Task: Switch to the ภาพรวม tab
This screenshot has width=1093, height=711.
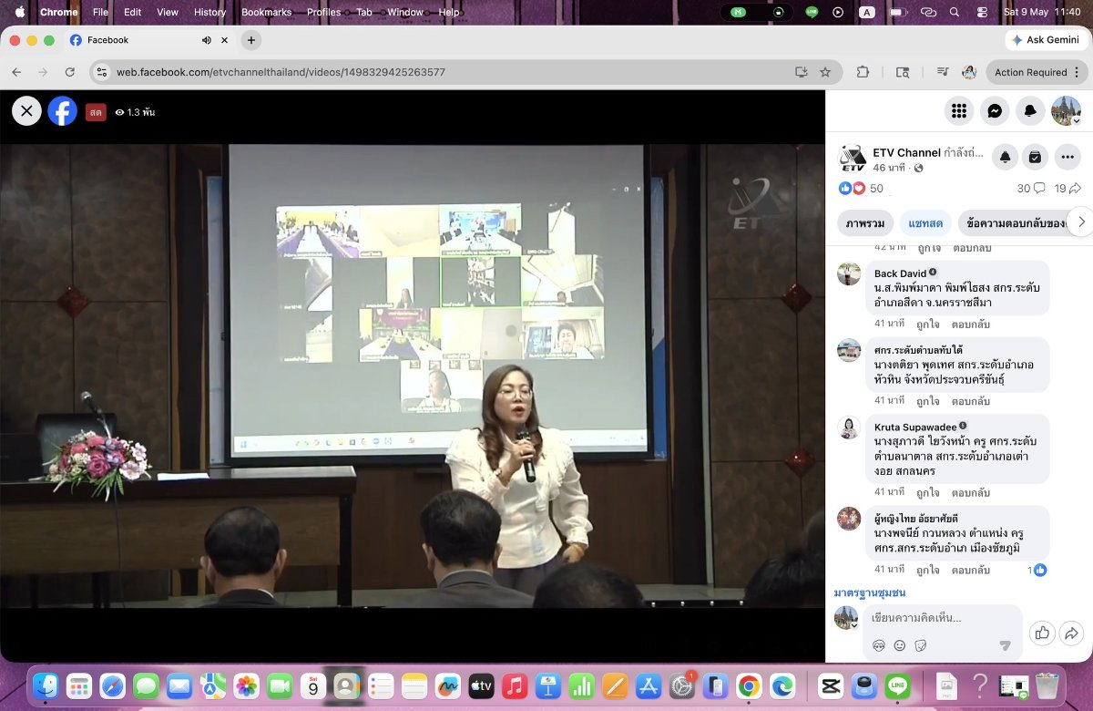Action: coord(865,222)
